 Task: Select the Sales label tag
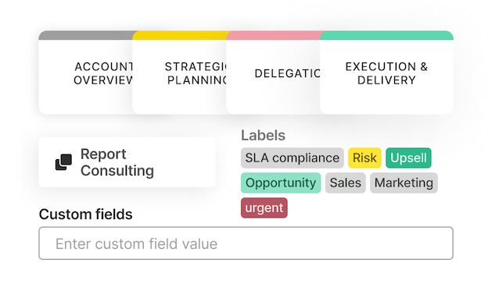[x=346, y=183]
